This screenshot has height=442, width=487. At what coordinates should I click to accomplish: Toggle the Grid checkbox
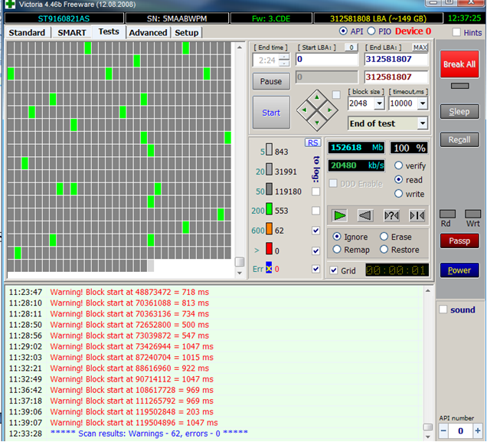(334, 270)
